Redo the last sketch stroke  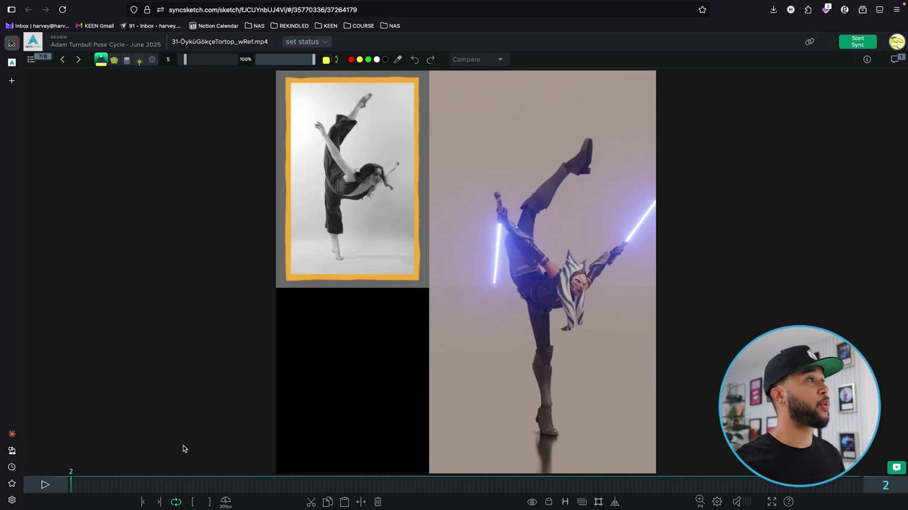[x=431, y=59]
